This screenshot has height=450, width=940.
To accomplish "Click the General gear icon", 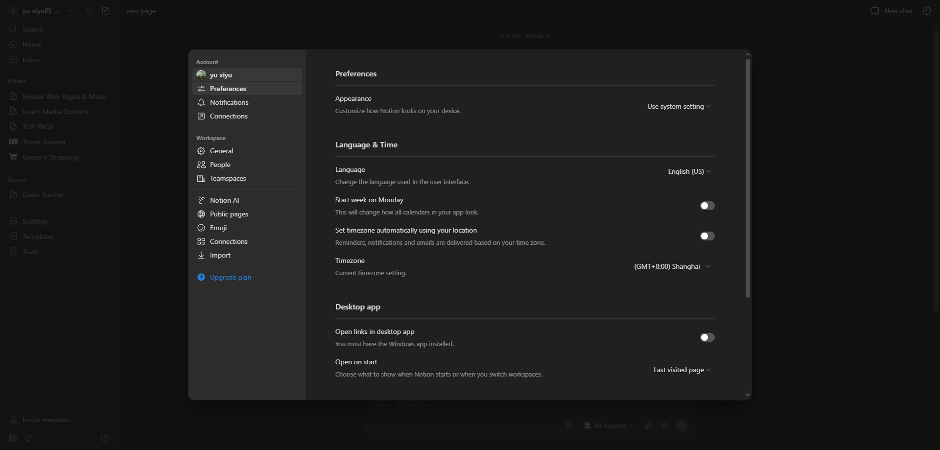I will pyautogui.click(x=201, y=151).
